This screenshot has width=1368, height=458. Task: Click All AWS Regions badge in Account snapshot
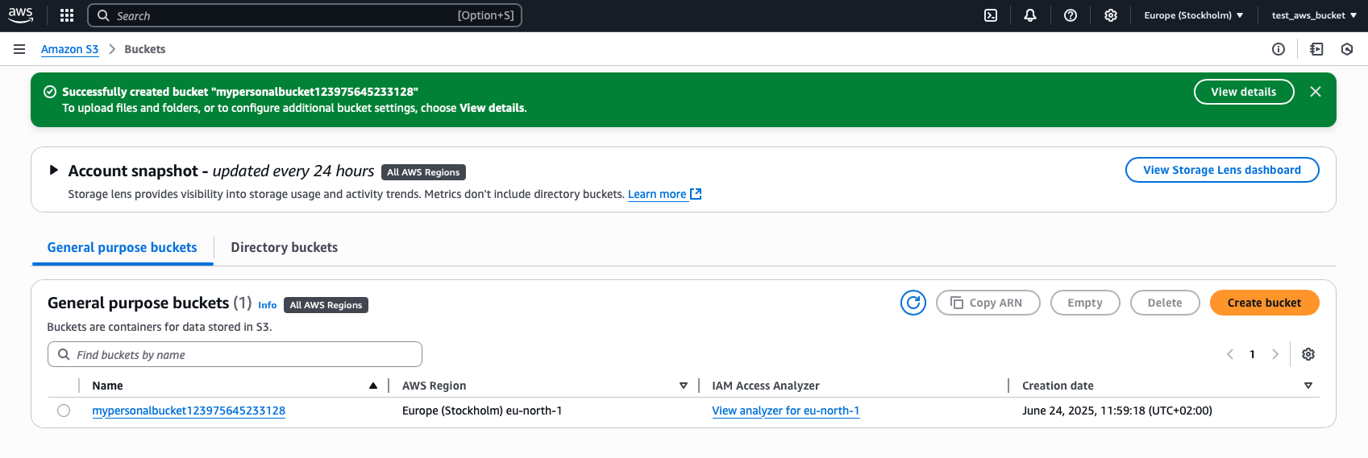(423, 172)
